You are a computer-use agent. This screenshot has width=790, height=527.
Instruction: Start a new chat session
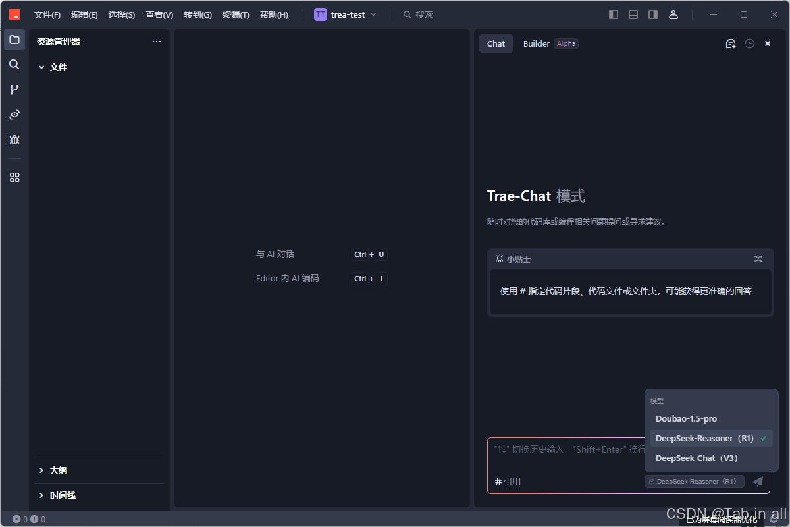(x=730, y=43)
